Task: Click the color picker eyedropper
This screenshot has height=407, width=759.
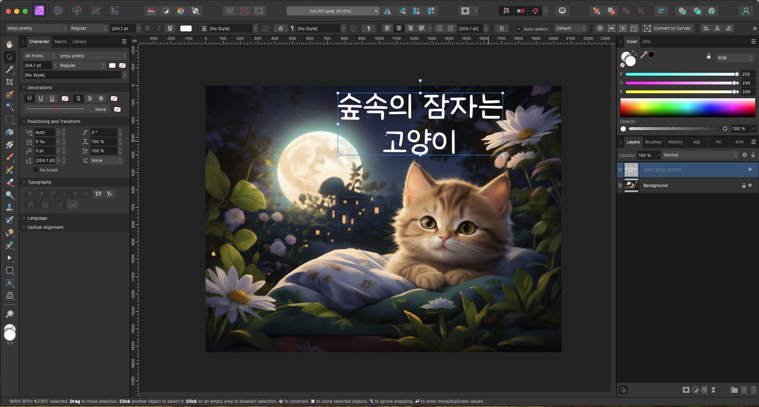Action: click(644, 54)
